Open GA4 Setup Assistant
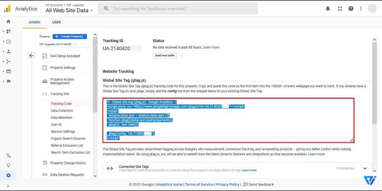Image resolution: width=382 pixels, height=191 pixels. coord(65,56)
